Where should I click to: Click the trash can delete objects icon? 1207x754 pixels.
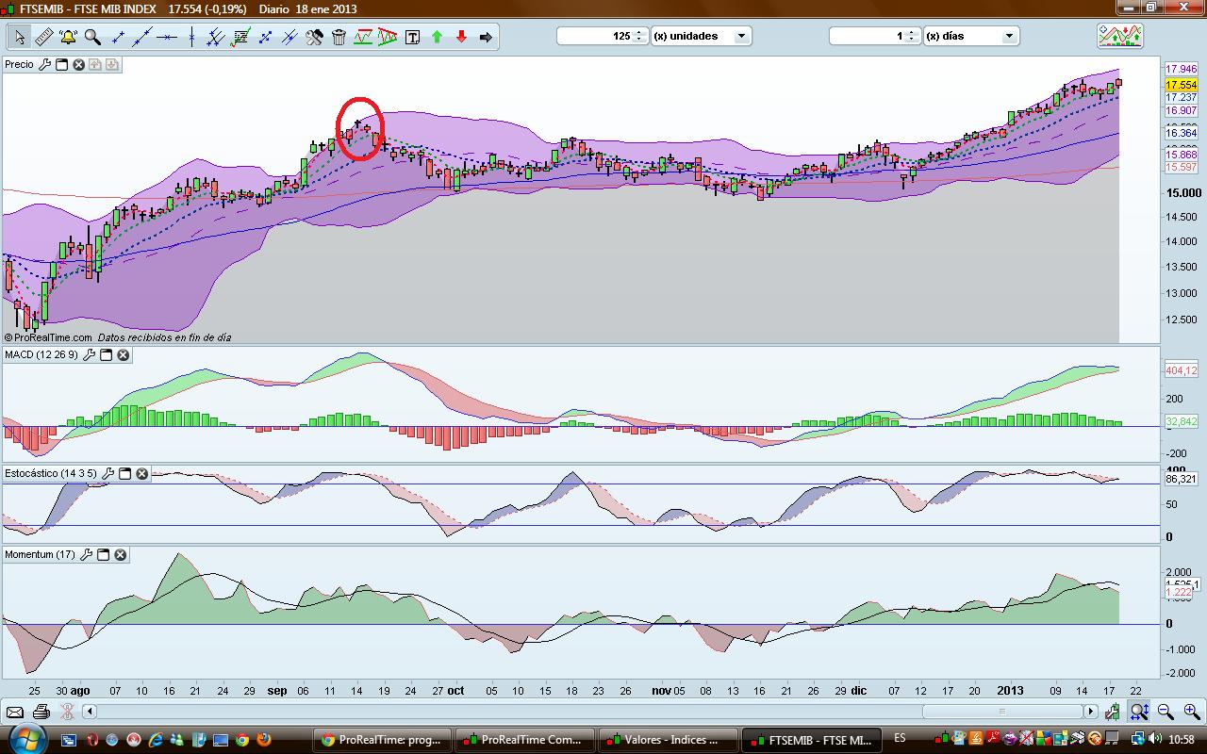(x=339, y=37)
